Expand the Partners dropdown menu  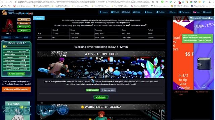[184, 12]
